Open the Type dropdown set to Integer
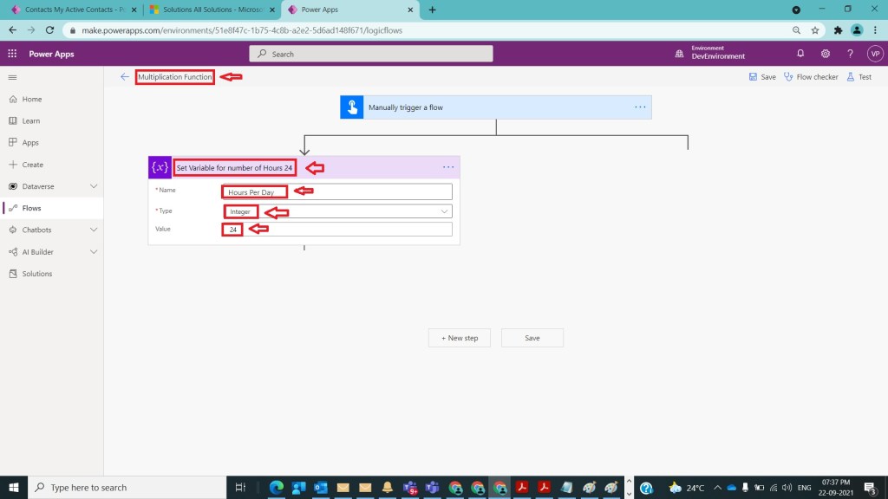Image resolution: width=888 pixels, height=499 pixels. (x=337, y=211)
